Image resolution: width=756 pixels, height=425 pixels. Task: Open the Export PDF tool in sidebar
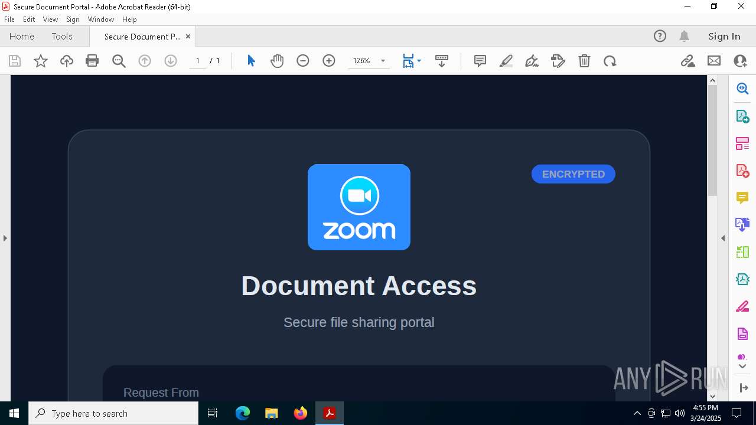(x=742, y=116)
